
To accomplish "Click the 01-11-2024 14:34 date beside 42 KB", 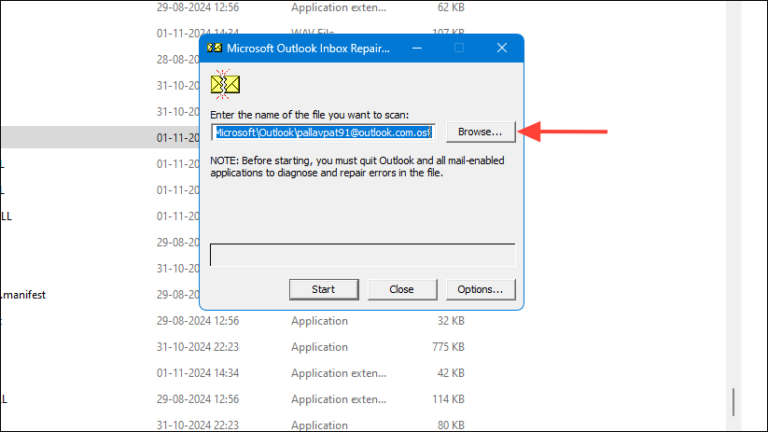I will (x=198, y=373).
